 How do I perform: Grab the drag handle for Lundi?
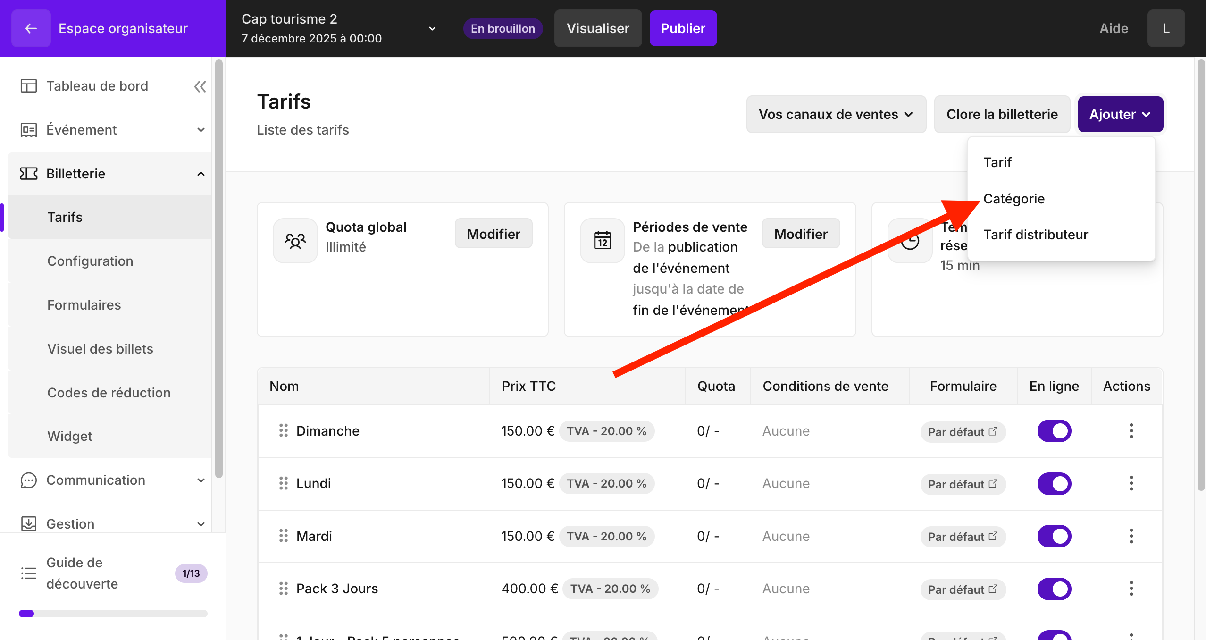coord(283,483)
